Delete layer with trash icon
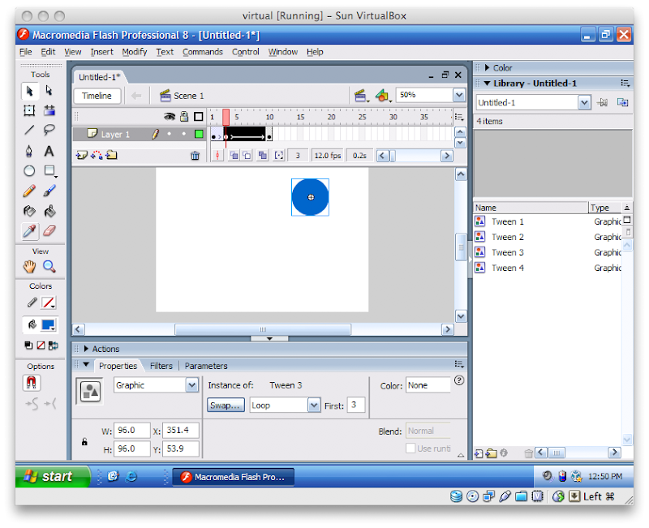This screenshot has width=649, height=528. coord(195,156)
